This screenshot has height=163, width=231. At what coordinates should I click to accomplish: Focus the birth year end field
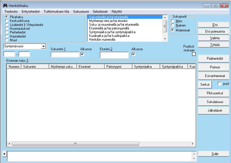pos(24,54)
